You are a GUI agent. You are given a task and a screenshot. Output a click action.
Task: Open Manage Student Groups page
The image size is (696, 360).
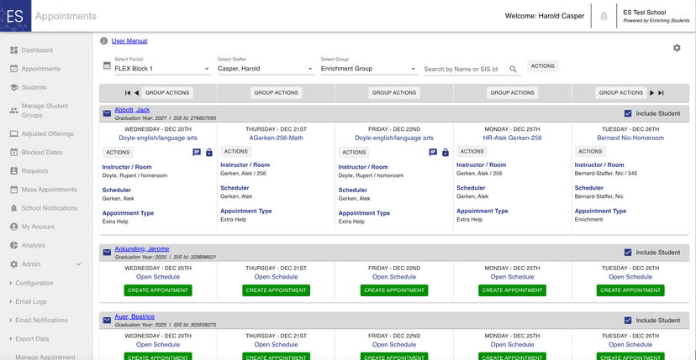[45, 111]
